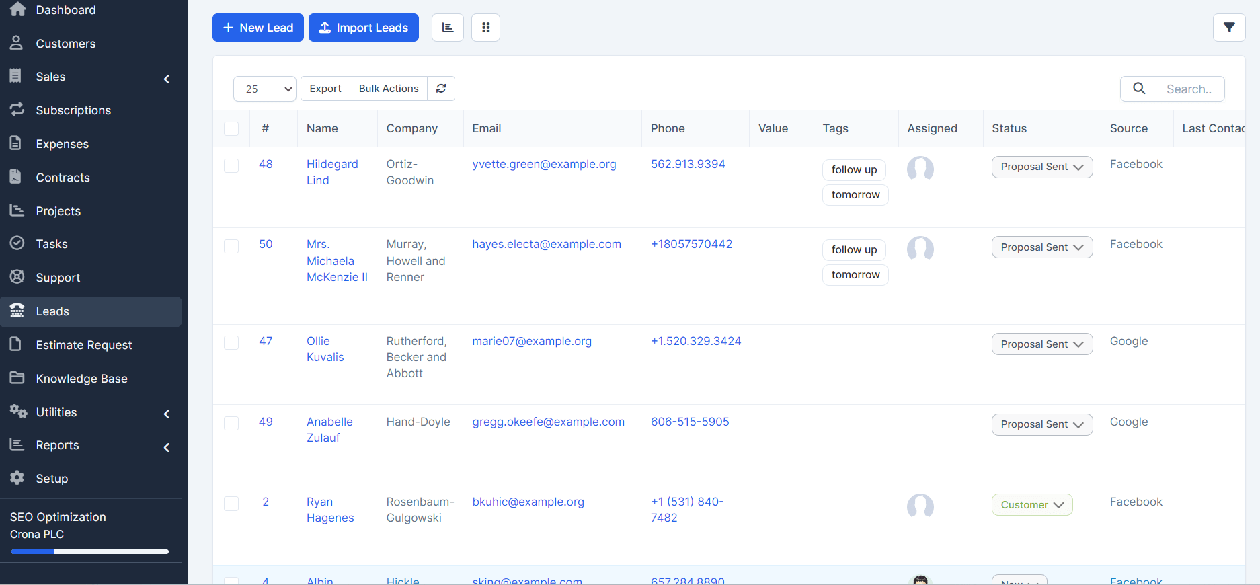
Task: Click tomorrow tag for Mrs. Michaela McKenzie
Action: [855, 274]
